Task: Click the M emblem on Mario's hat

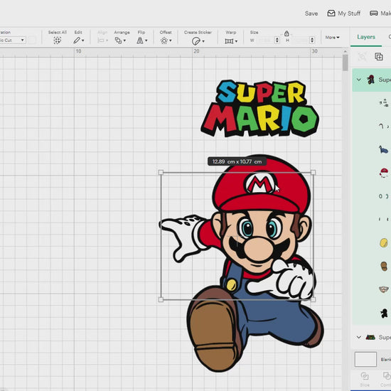Action: click(259, 183)
